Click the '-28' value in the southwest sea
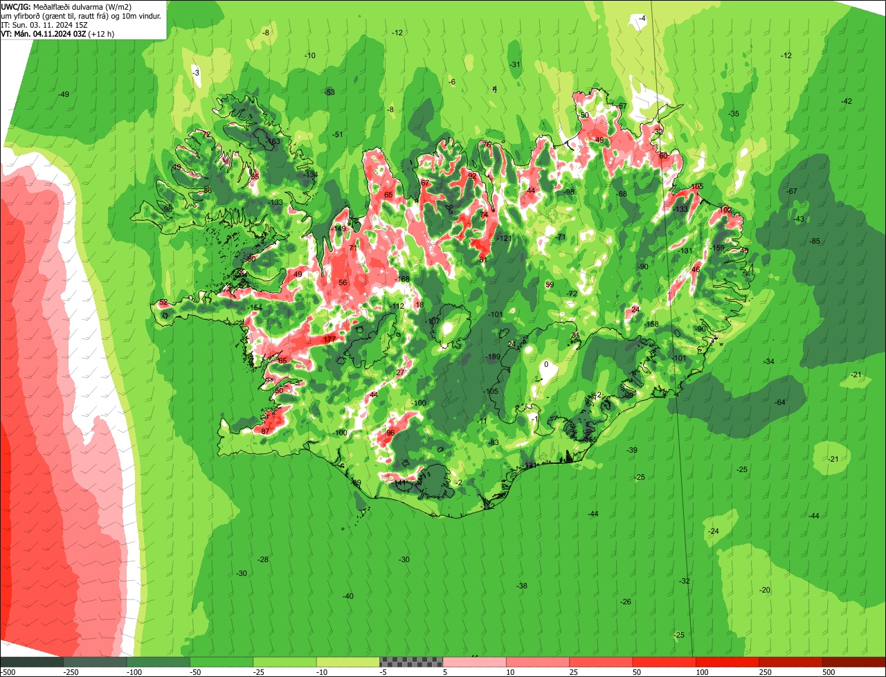The width and height of the screenshot is (886, 677). tap(263, 559)
